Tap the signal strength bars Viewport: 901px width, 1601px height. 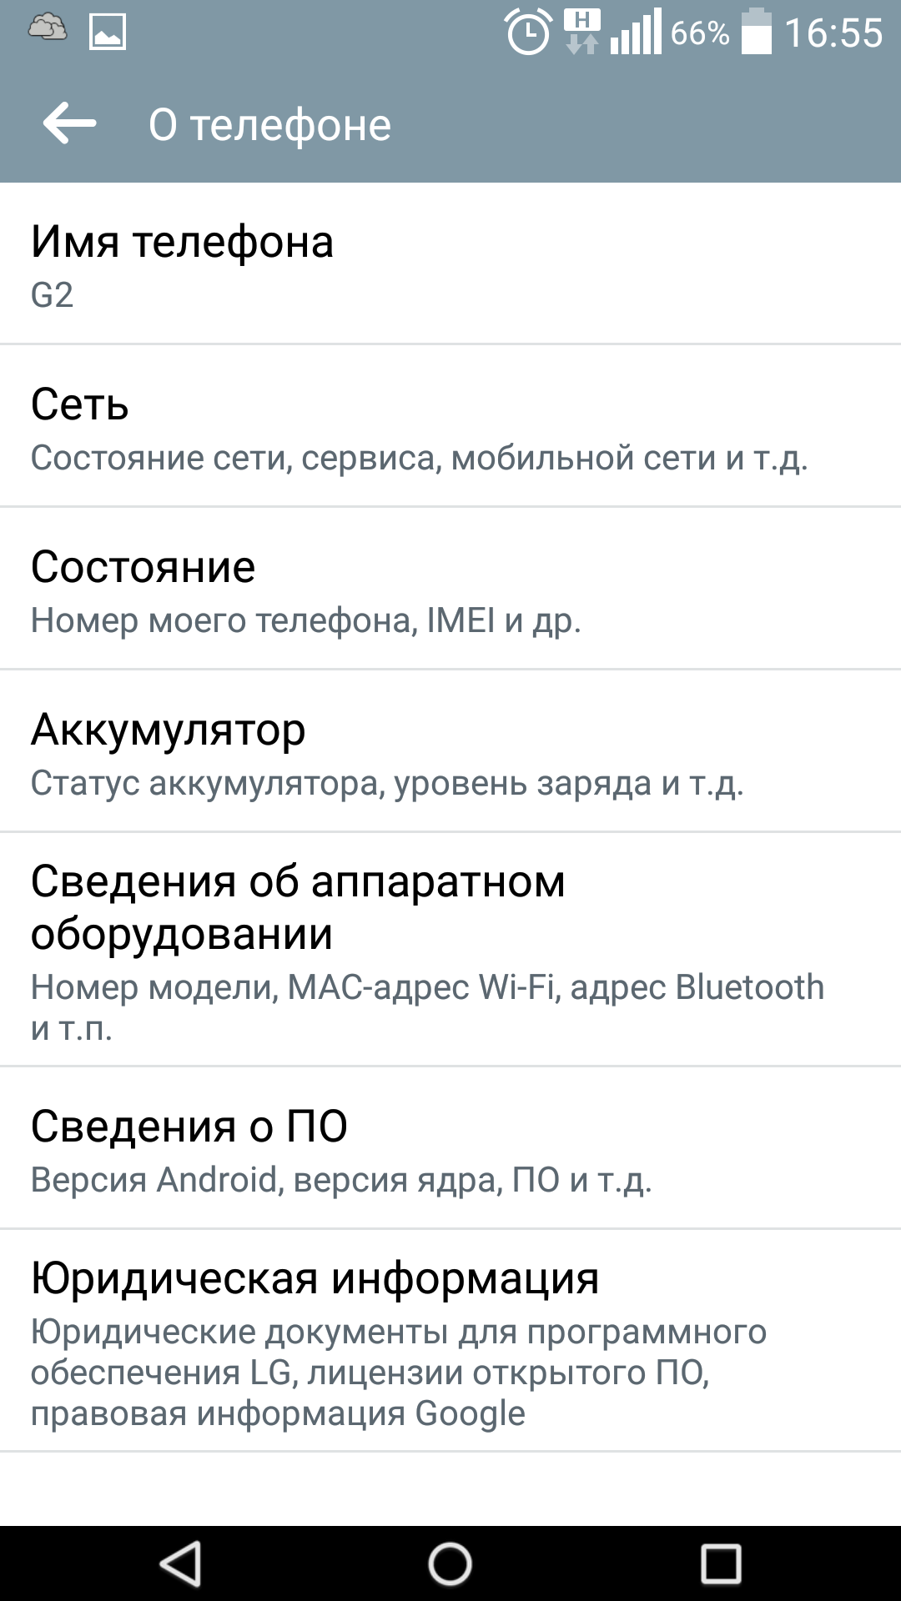(636, 32)
